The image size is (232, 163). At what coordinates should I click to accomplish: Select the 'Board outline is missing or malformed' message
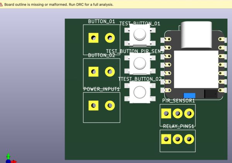point(59,4)
